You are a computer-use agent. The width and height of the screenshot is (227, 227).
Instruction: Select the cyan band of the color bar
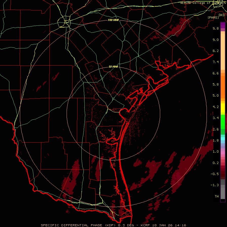tap(223, 139)
